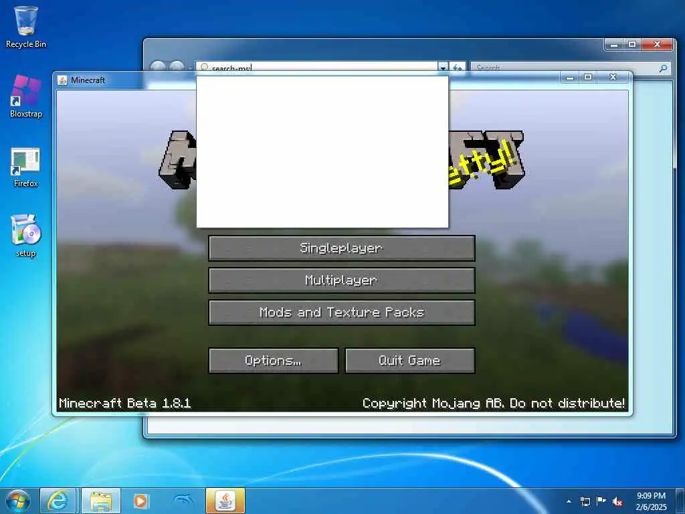Expand the Explorer address bar history dropdown
Screen dimensions: 685x514
pos(443,68)
